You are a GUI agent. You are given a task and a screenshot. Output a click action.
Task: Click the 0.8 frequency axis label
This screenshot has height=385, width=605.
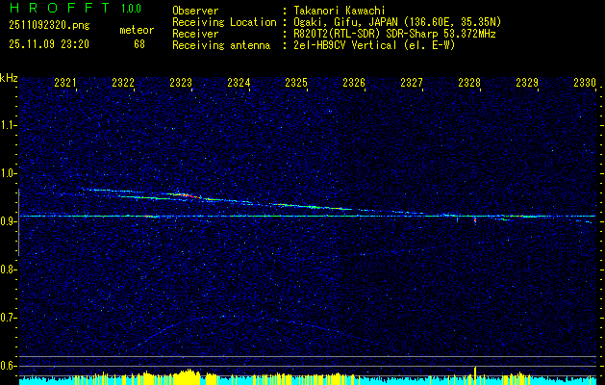tap(9, 269)
